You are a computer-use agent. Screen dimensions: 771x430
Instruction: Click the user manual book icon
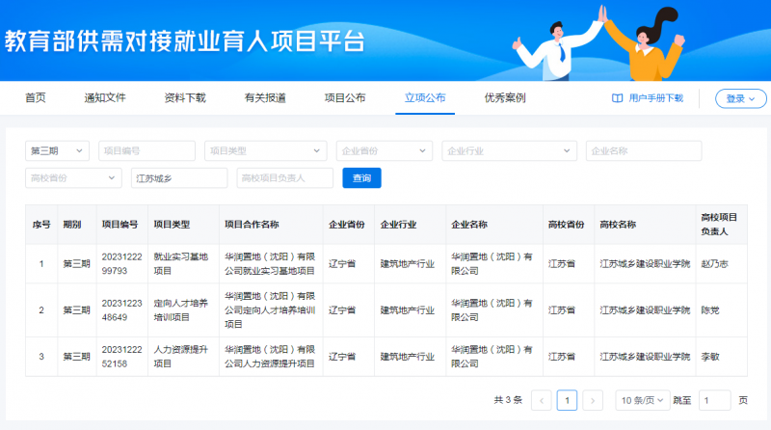pos(618,98)
